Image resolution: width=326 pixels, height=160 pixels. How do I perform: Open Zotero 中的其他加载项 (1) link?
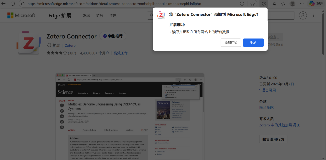280,125
